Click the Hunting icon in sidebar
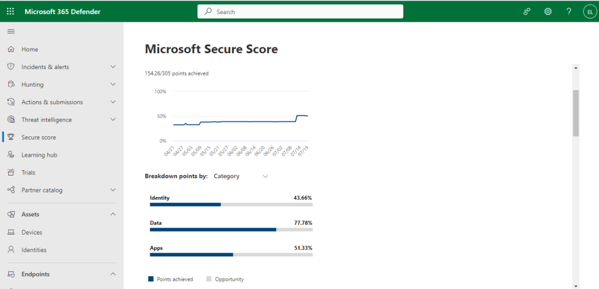Screen dimensions: 599x289 point(11,84)
